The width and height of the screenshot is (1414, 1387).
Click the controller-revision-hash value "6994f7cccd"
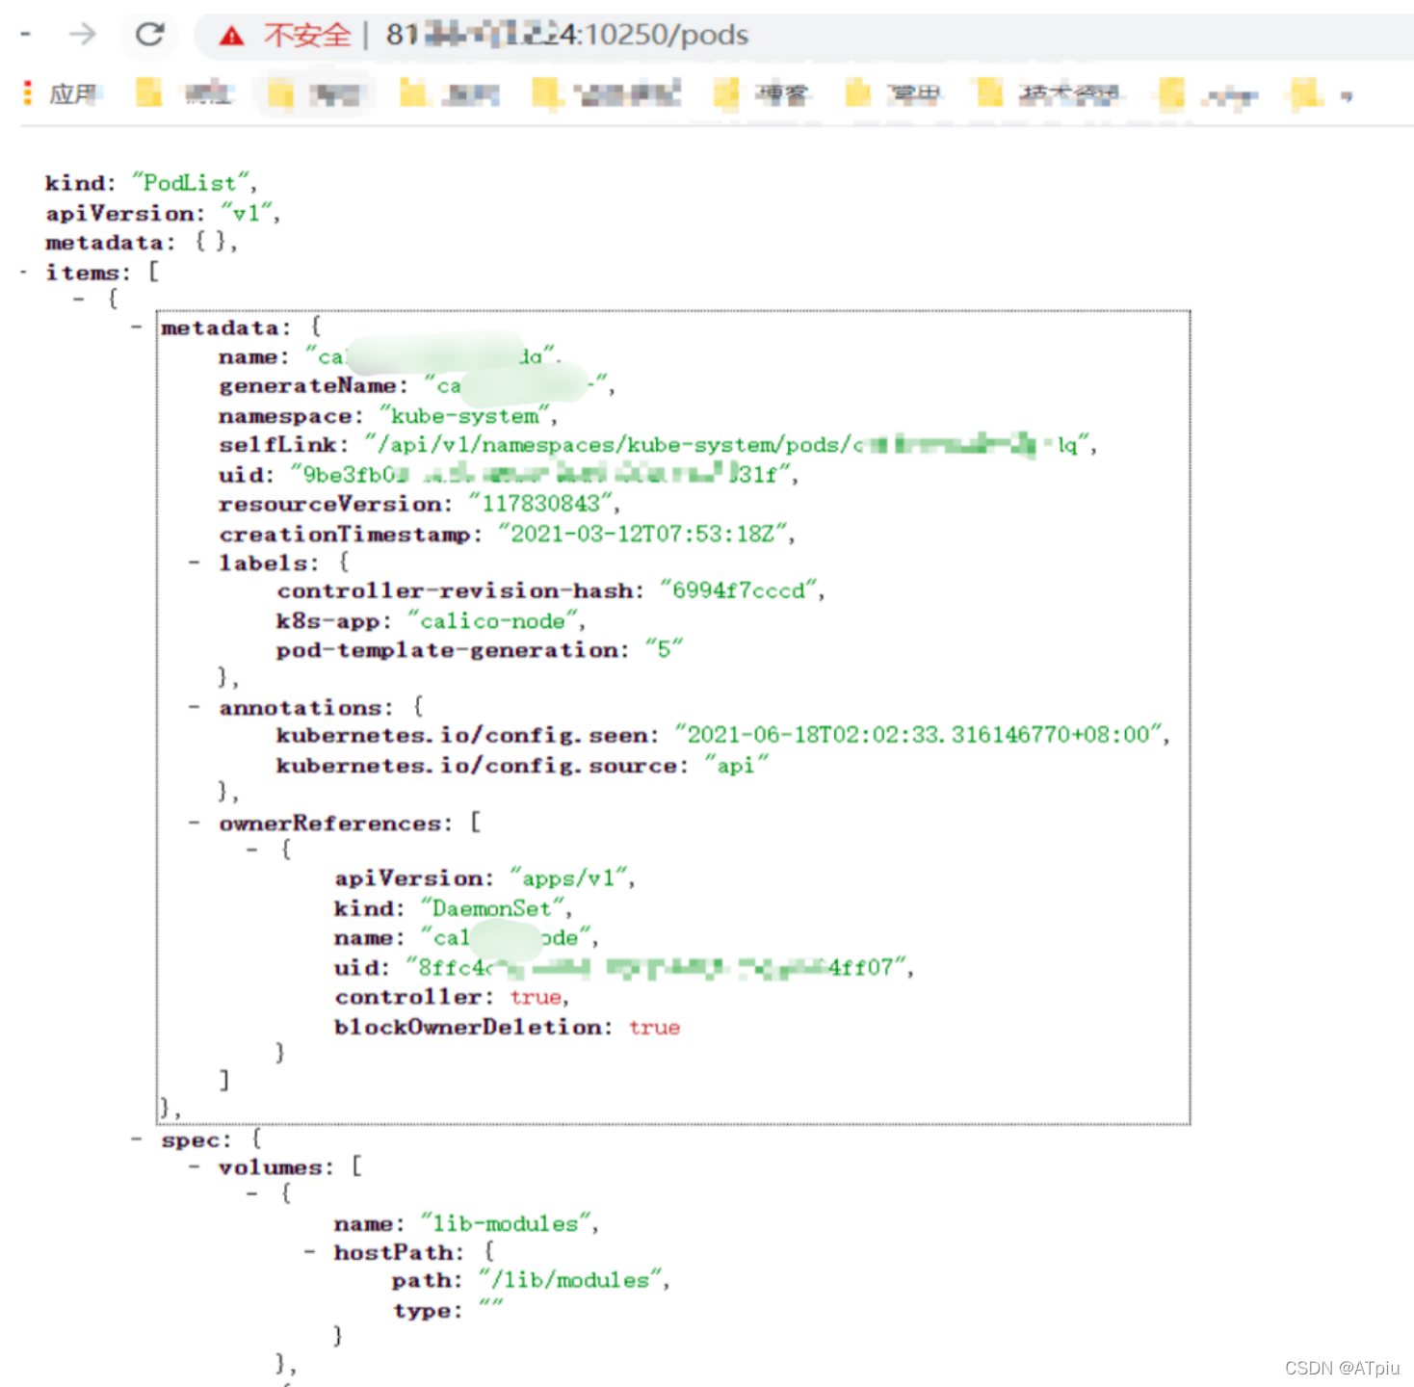(739, 589)
